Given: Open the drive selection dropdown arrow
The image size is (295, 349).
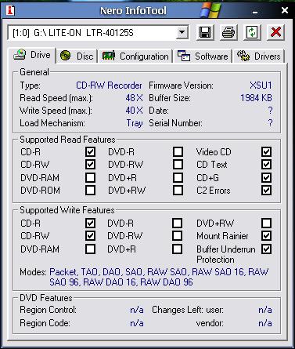Looking at the screenshot, I should [182, 33].
